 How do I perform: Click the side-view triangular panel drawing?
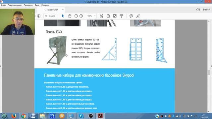tap(109, 49)
